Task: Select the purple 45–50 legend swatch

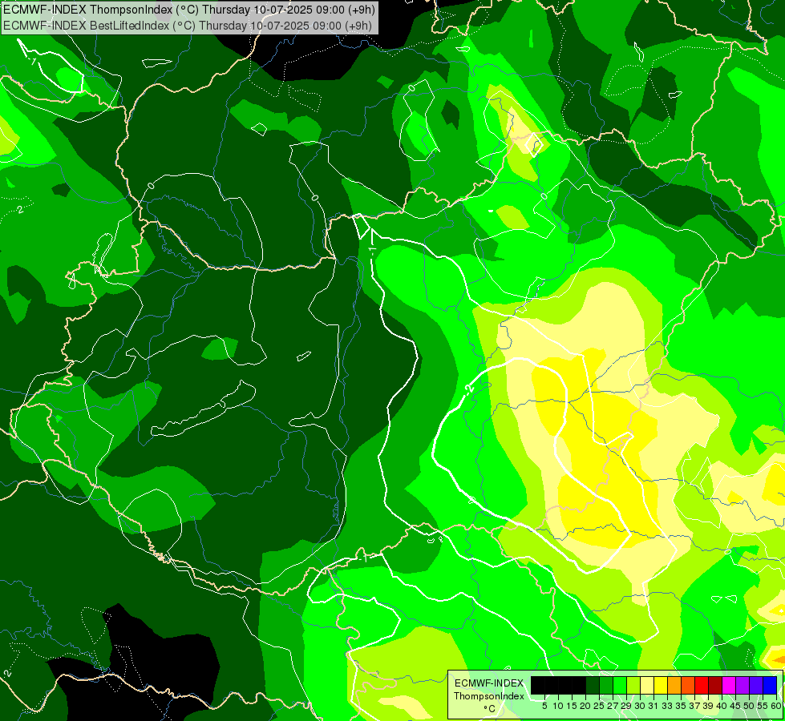Action: click(743, 686)
